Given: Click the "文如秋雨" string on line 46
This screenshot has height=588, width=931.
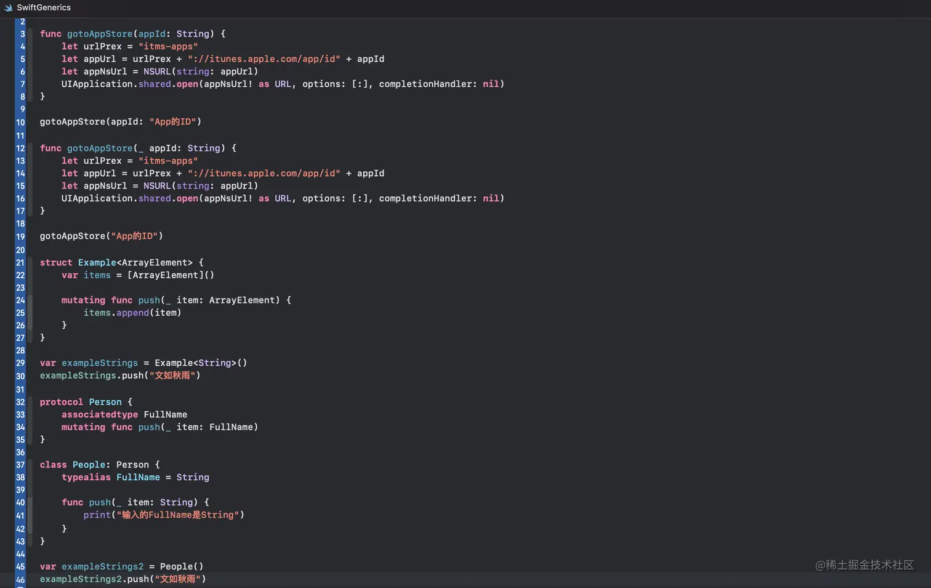Looking at the screenshot, I should [178, 579].
